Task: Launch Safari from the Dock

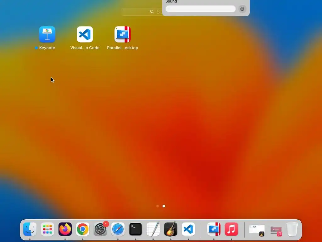Action: [118, 229]
